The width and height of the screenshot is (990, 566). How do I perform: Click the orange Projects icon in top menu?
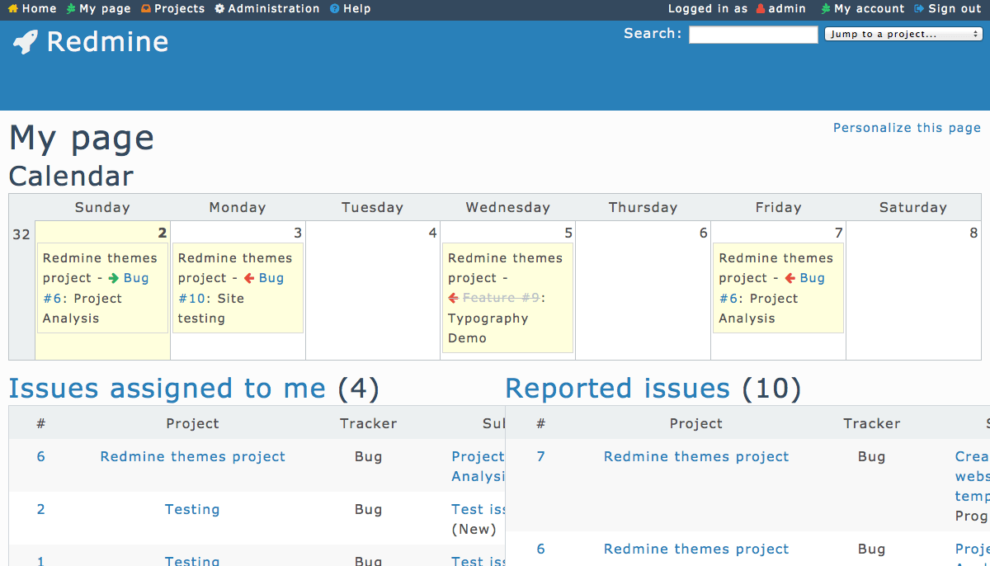click(146, 9)
